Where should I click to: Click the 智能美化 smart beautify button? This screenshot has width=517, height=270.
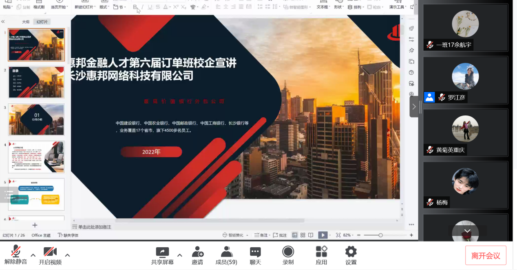(233, 235)
